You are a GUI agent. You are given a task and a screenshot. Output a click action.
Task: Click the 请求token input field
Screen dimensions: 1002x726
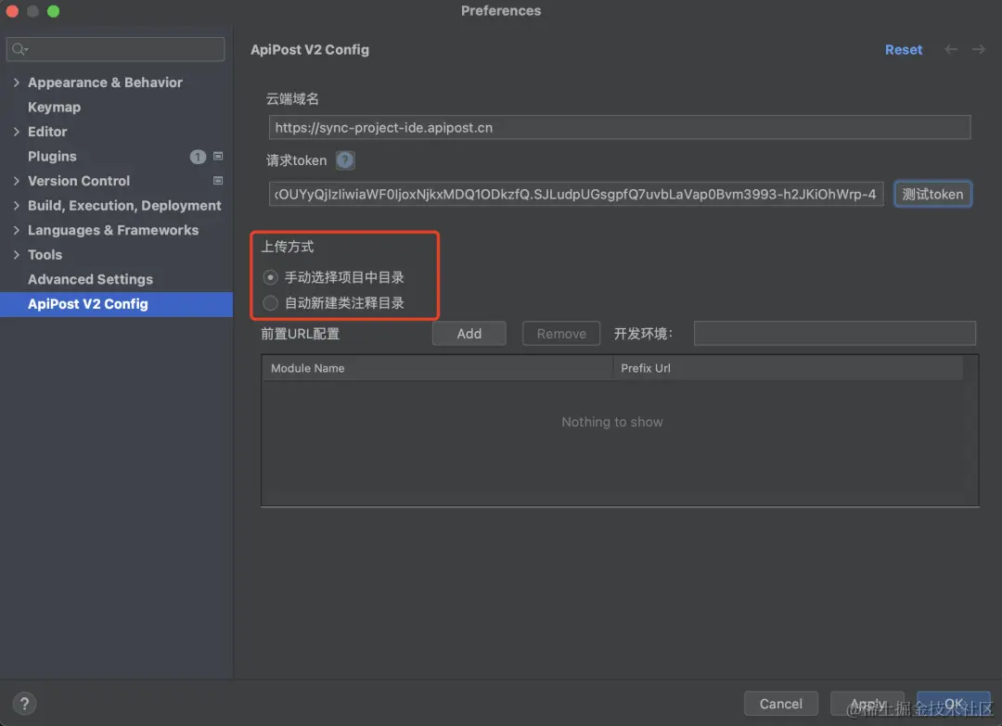point(576,194)
